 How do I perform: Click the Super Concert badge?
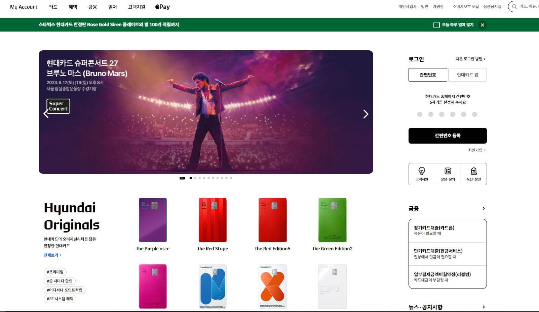point(58,106)
